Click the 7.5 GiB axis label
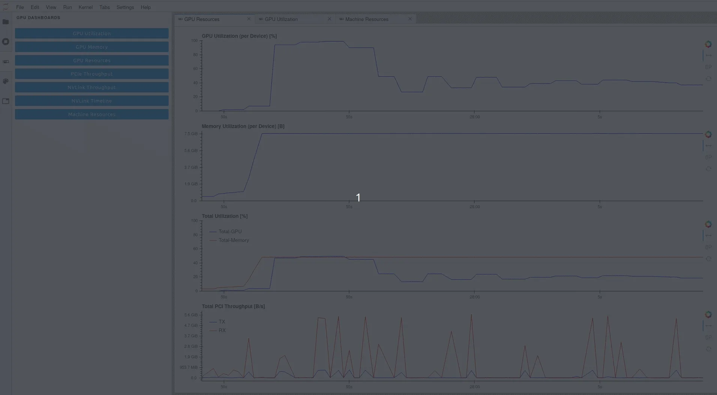Screen dimensions: 717x395 point(191,134)
